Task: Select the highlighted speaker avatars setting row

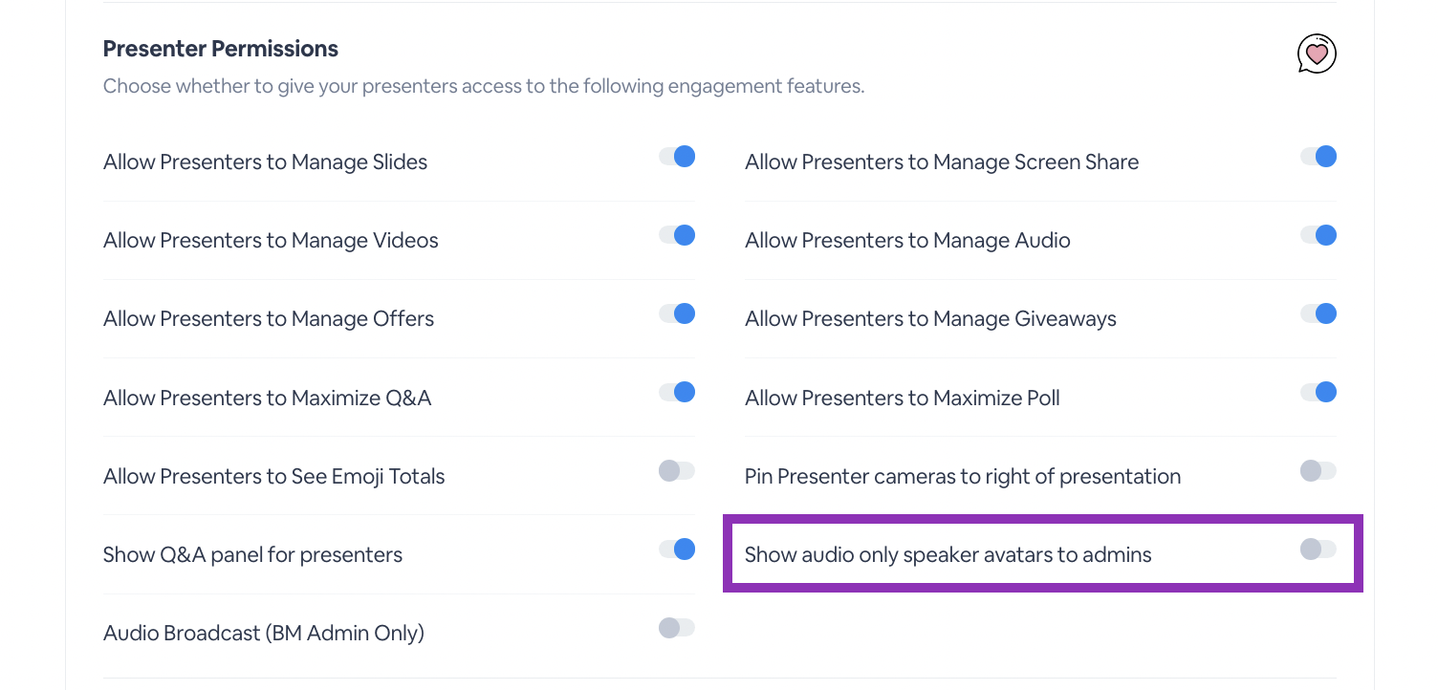Action: coord(1042,554)
